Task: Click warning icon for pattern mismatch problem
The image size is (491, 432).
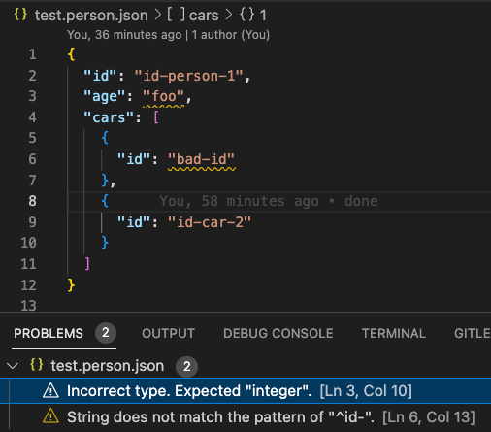Action: [50, 416]
